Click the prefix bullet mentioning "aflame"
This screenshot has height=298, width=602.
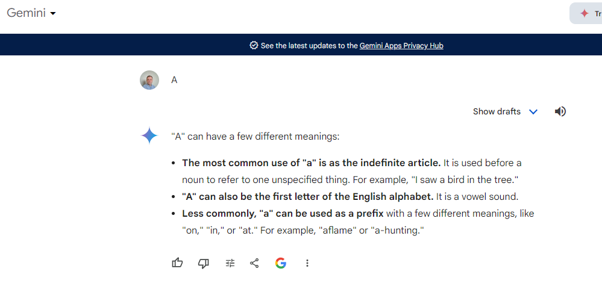[357, 222]
